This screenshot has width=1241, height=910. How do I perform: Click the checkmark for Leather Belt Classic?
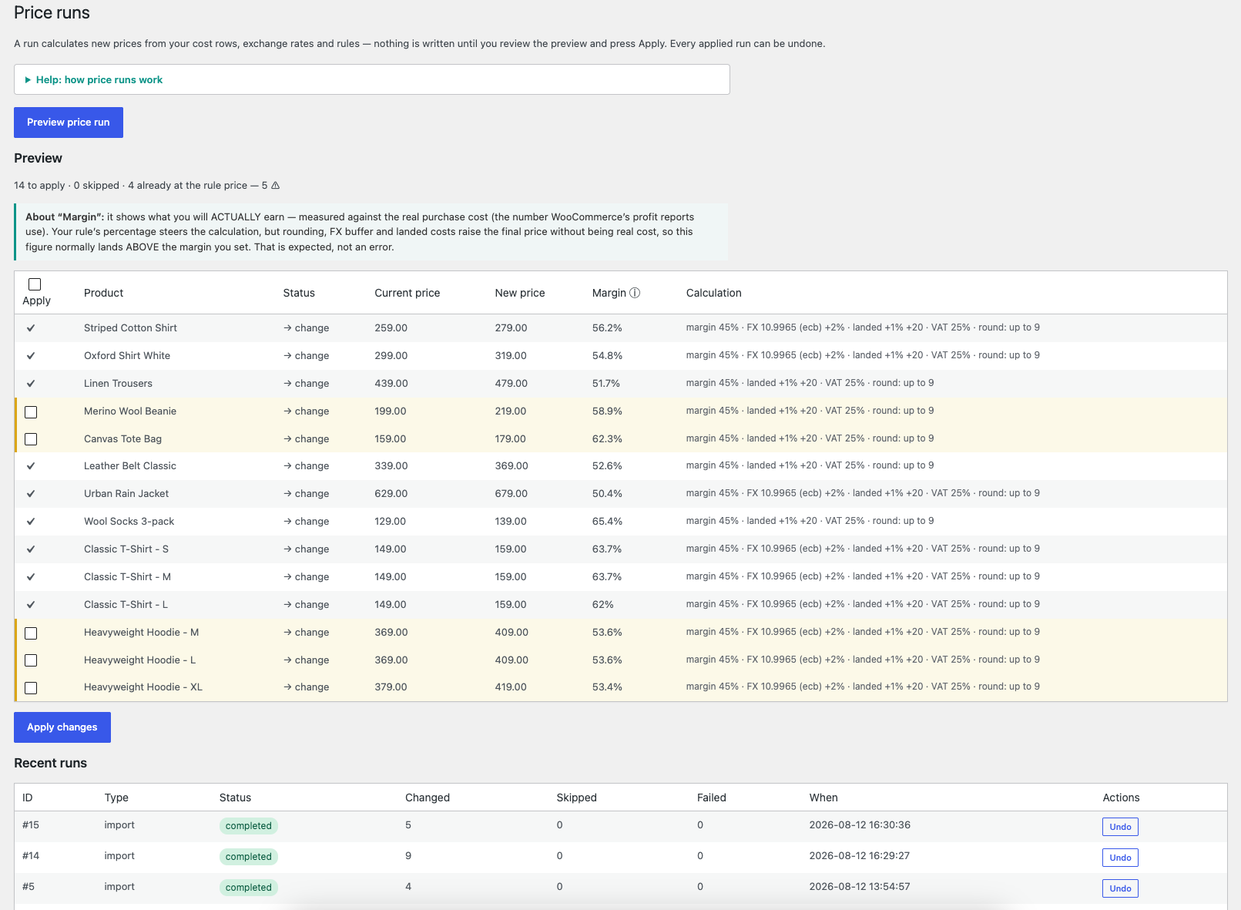tap(31, 466)
